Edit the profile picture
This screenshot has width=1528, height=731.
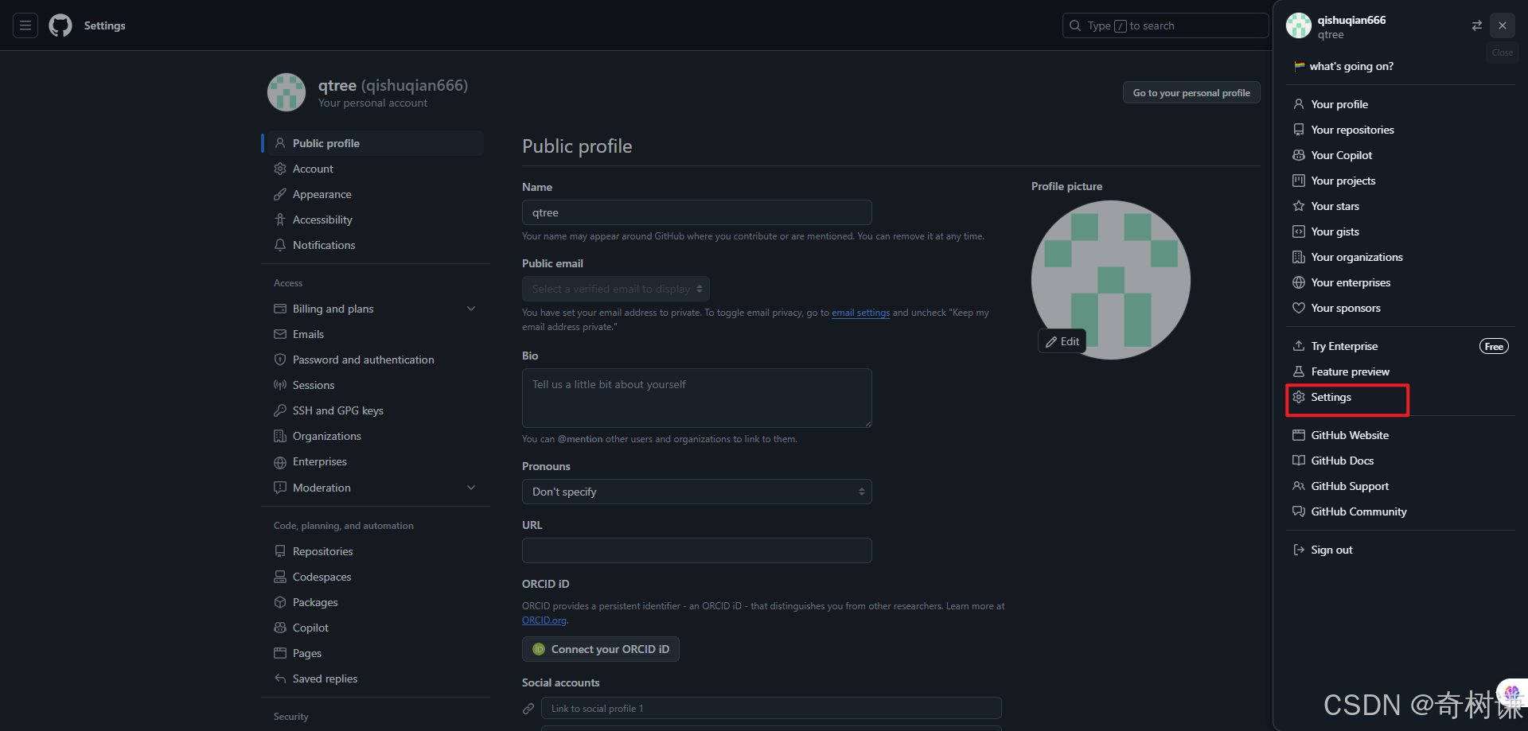pyautogui.click(x=1062, y=341)
